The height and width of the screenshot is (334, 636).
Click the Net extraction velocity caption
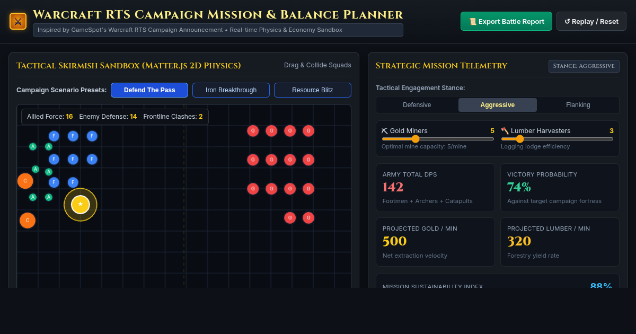click(415, 256)
